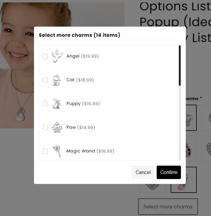Viewport: 211px width, 216px height.
Task: Open the Select more charms button
Action: point(168,207)
